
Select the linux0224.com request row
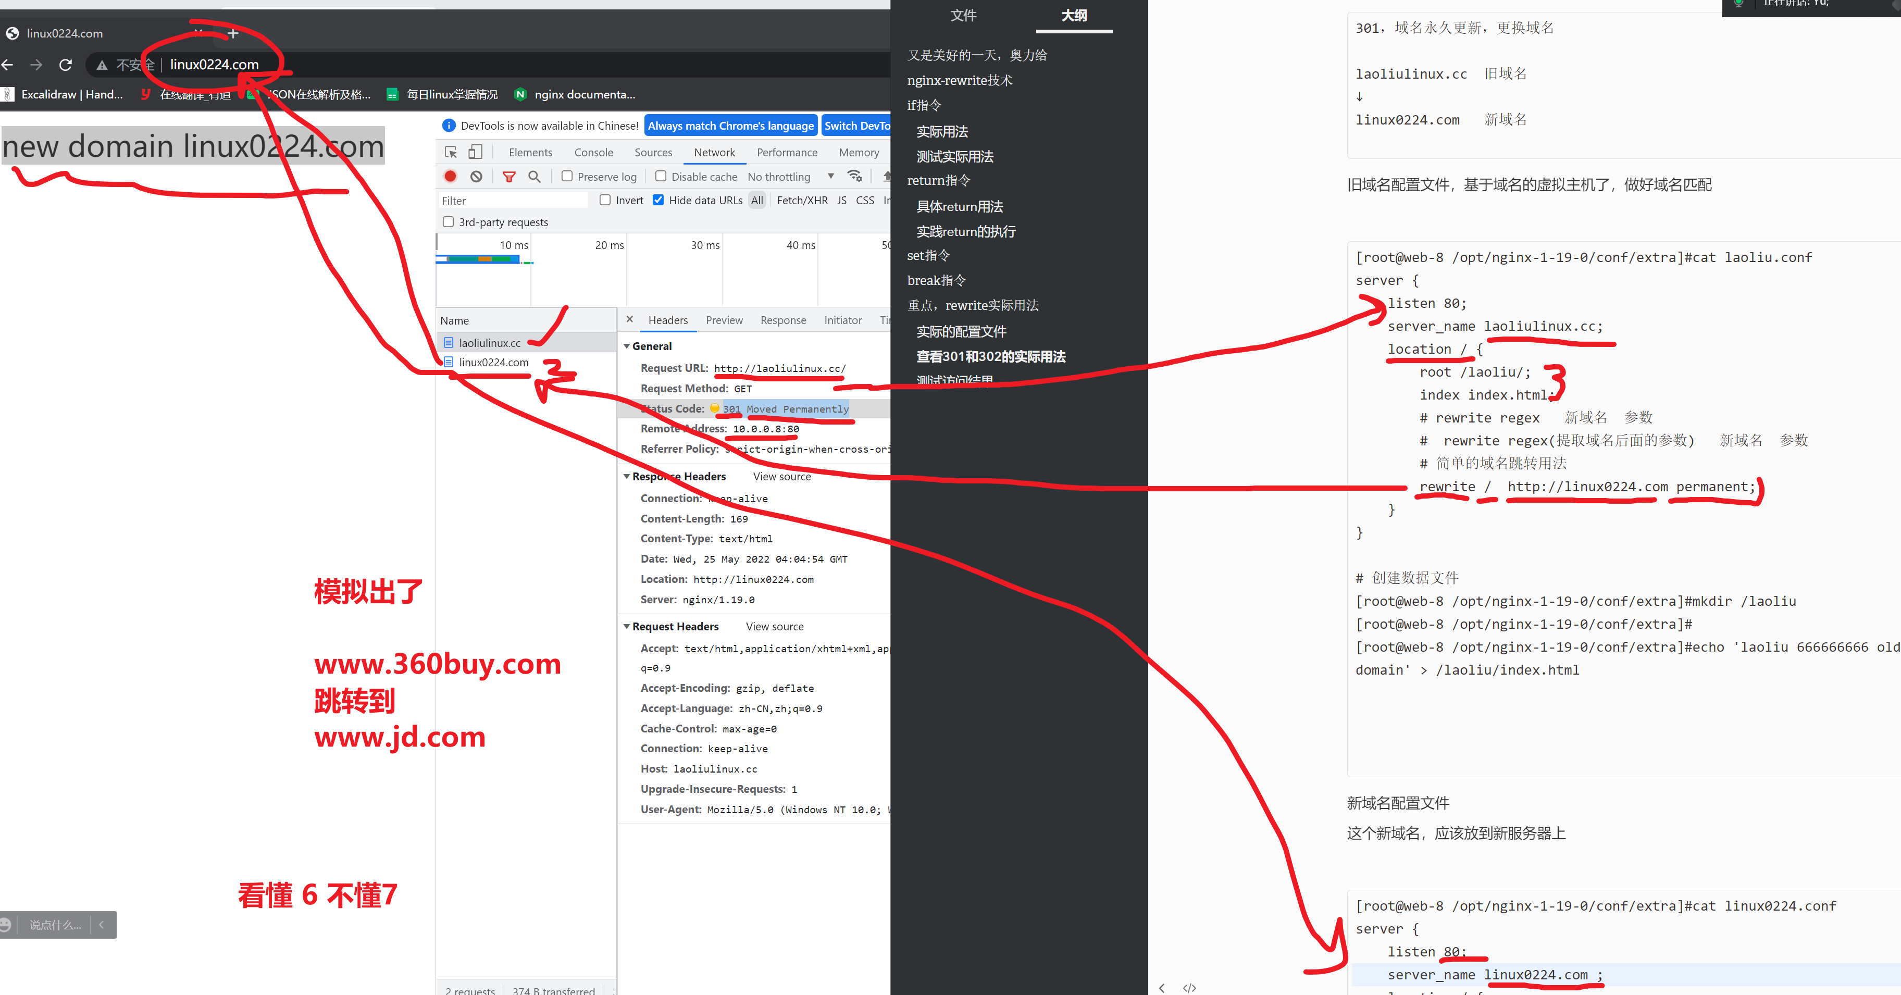click(494, 363)
